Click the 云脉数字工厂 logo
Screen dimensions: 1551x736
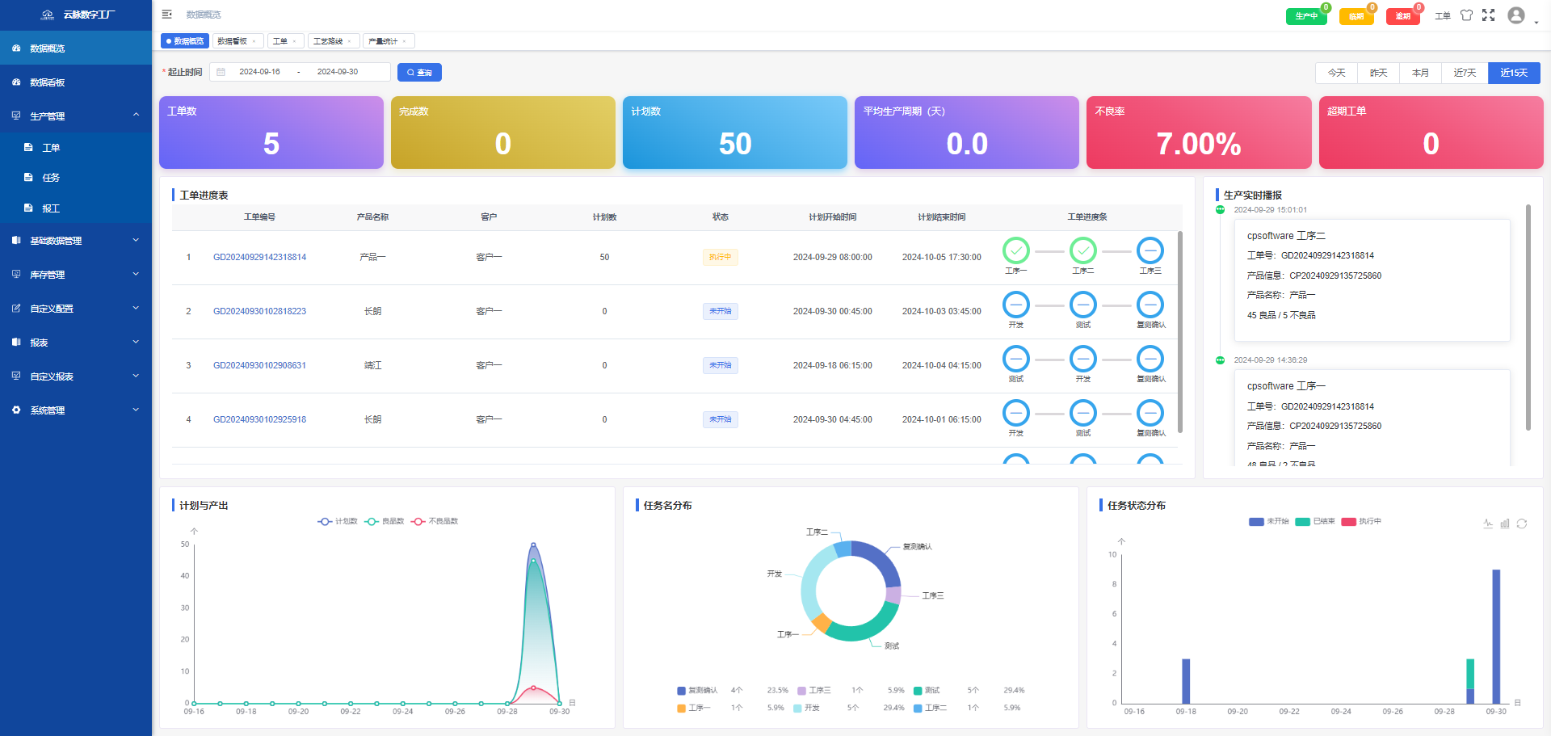78,15
